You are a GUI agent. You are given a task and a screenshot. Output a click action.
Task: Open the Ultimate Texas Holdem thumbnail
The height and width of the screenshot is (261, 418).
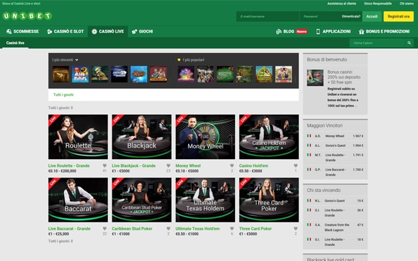(205, 200)
